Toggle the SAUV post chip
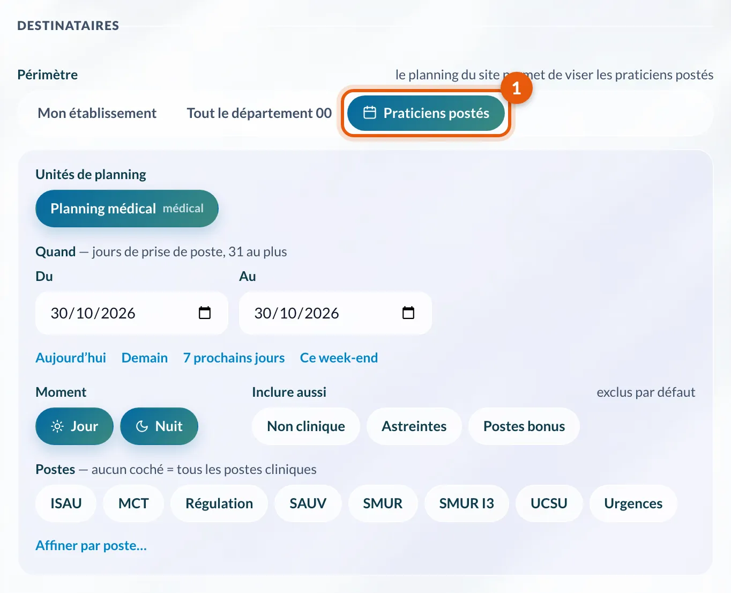The height and width of the screenshot is (593, 731). pos(308,503)
